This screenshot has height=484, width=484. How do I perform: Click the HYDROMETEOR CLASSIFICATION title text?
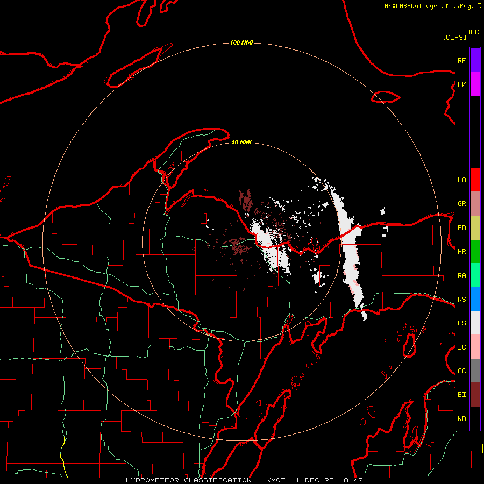pos(189,480)
